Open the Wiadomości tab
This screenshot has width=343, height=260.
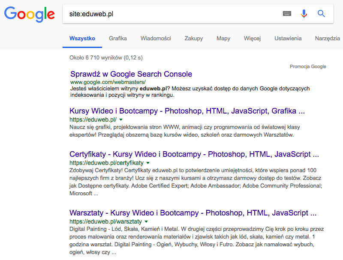156,39
